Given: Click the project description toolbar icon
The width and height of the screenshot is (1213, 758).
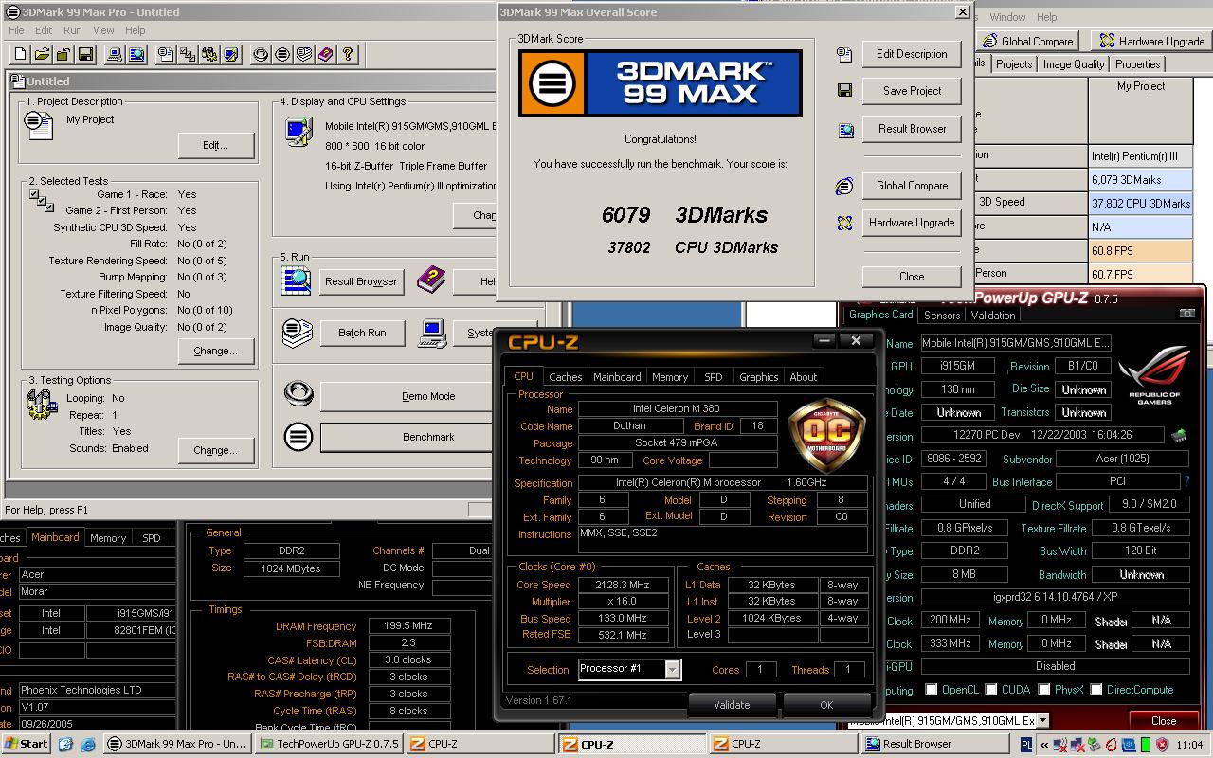Looking at the screenshot, I should tap(167, 55).
